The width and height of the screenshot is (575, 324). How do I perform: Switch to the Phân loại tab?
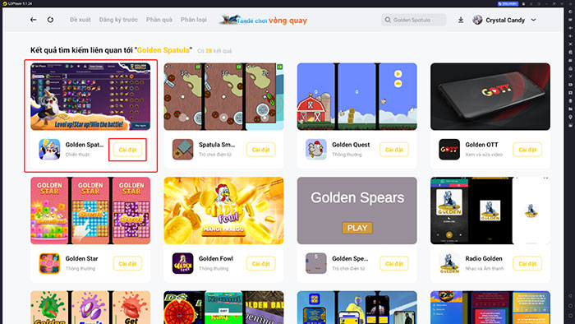coord(194,20)
